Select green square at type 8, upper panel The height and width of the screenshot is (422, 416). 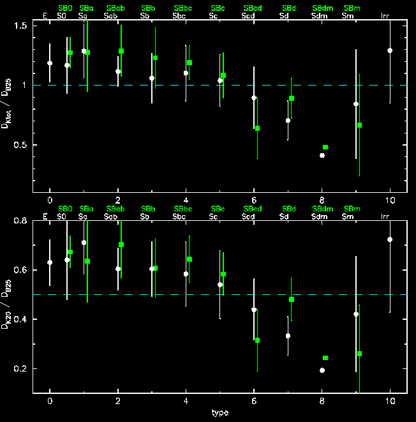point(325,147)
